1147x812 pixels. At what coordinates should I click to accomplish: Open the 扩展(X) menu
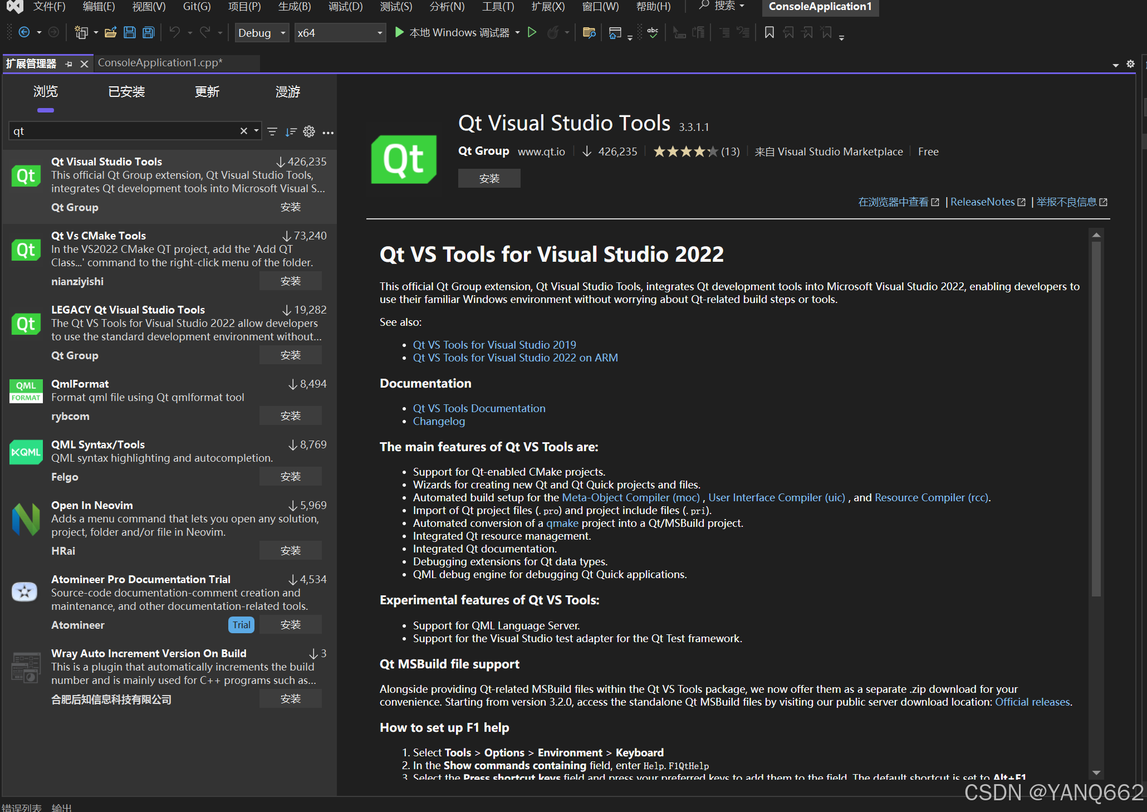point(548,7)
